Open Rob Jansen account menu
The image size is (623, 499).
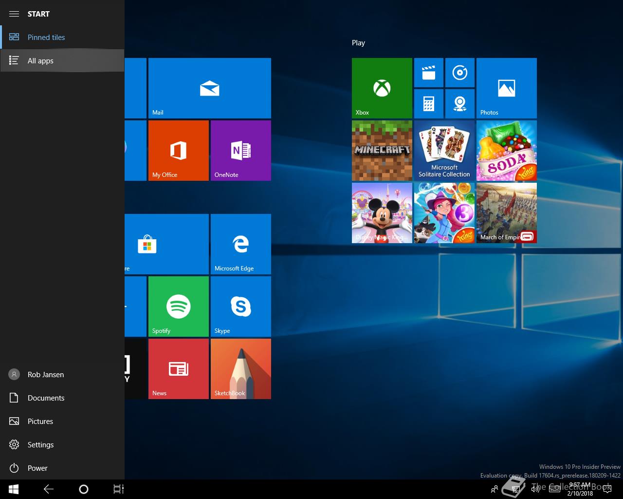coord(45,375)
